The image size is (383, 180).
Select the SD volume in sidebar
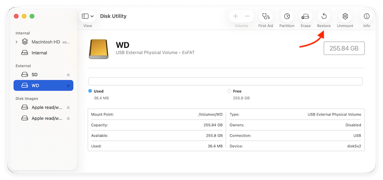coord(34,75)
